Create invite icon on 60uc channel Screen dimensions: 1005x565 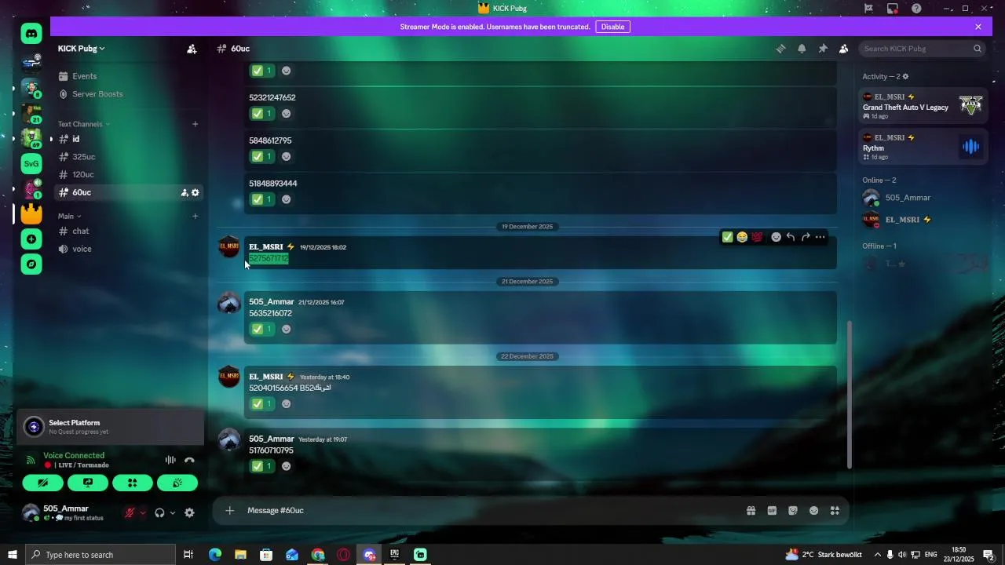[185, 192]
